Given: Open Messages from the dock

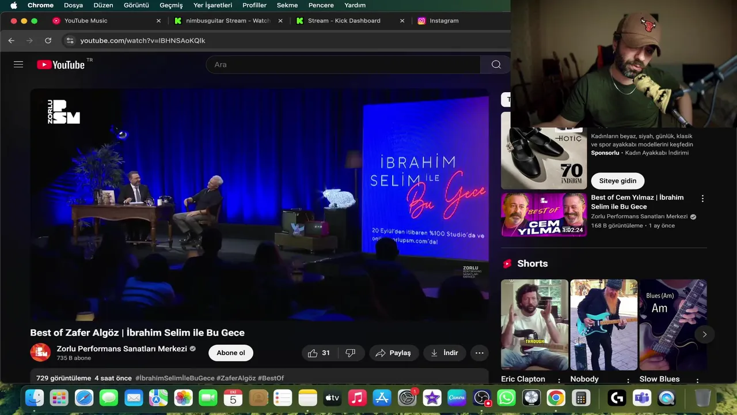Looking at the screenshot, I should [x=109, y=398].
